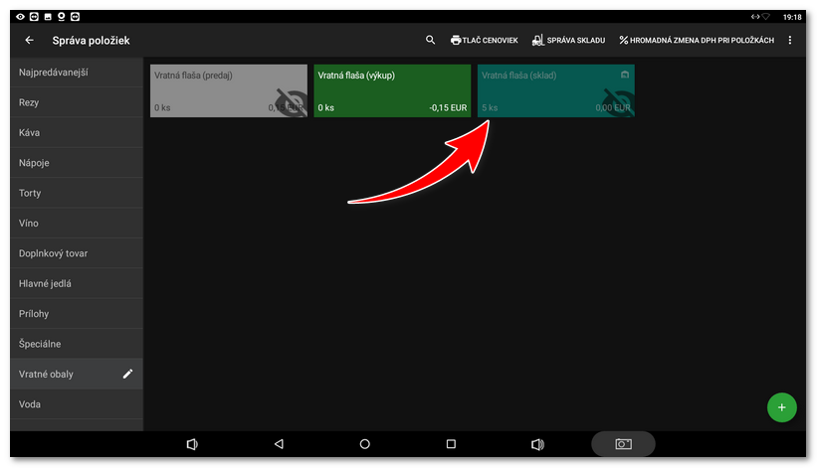Select the Káva category
The image size is (817, 468).
point(77,132)
